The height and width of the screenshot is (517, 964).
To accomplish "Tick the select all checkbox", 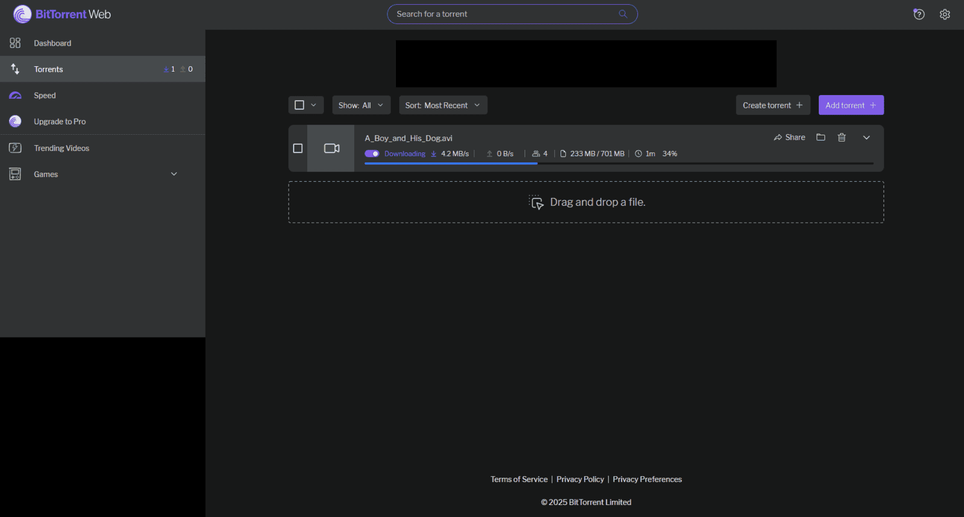I will pyautogui.click(x=299, y=105).
